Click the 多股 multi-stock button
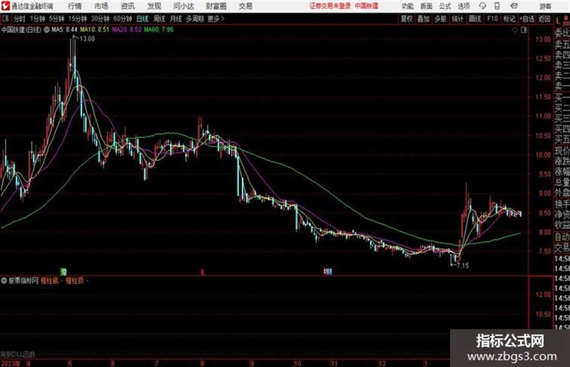The width and height of the screenshot is (570, 367). click(440, 19)
